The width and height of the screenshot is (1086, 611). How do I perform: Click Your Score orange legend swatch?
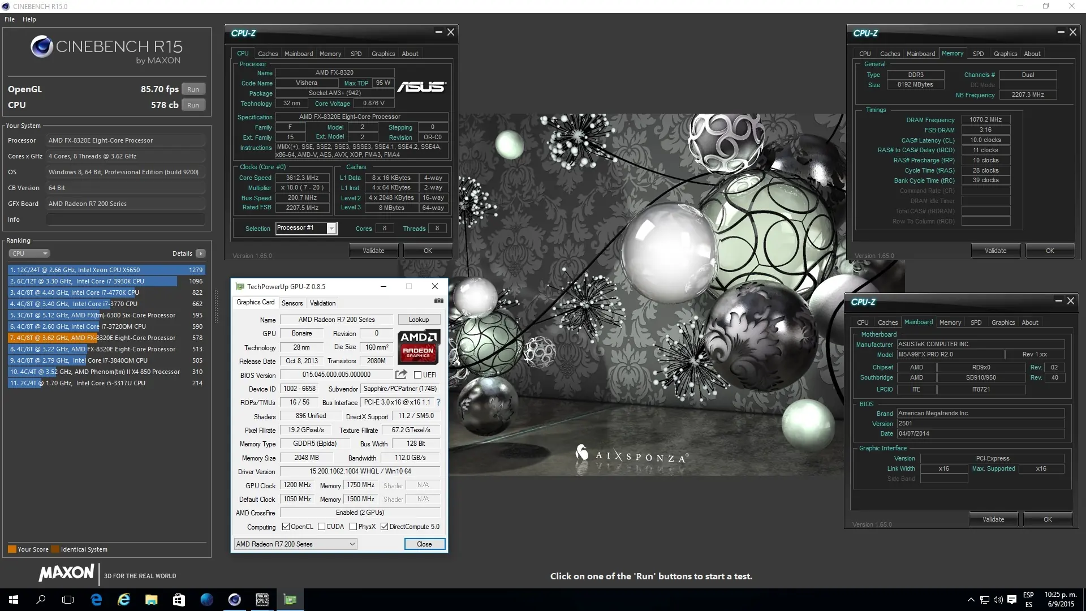12,549
